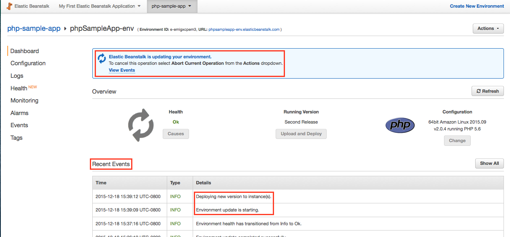This screenshot has height=237, width=510.
Task: Open the phpsampleapp-env.elasticbeanstalk.com URL
Action: [x=244, y=30]
